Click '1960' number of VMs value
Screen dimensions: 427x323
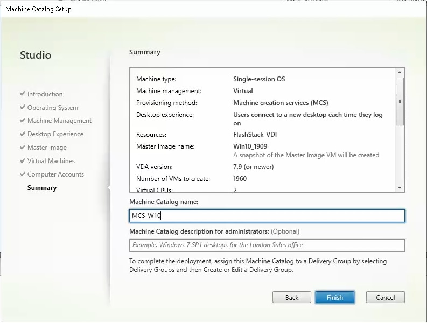240,179
